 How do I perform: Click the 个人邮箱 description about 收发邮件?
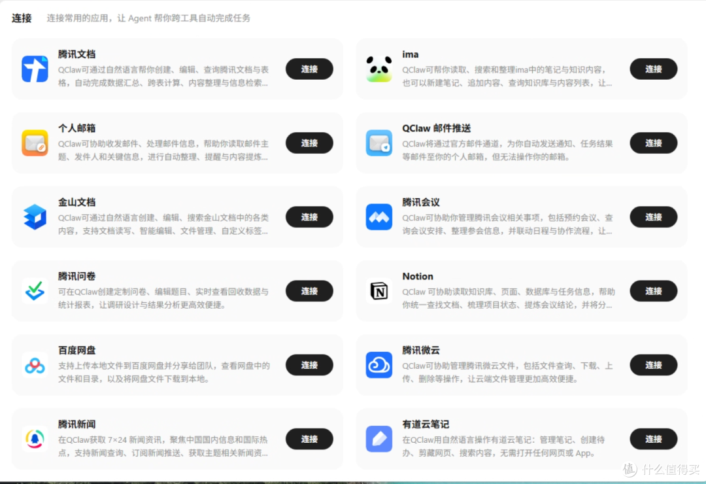(x=163, y=150)
